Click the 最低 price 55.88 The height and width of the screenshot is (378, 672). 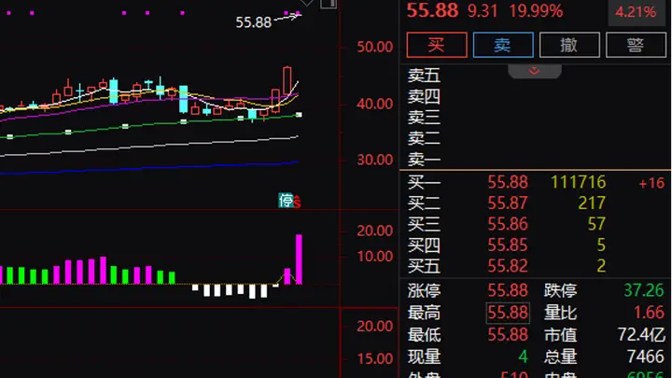(x=508, y=335)
